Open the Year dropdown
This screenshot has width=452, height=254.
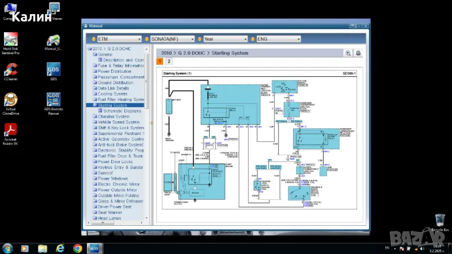225,39
